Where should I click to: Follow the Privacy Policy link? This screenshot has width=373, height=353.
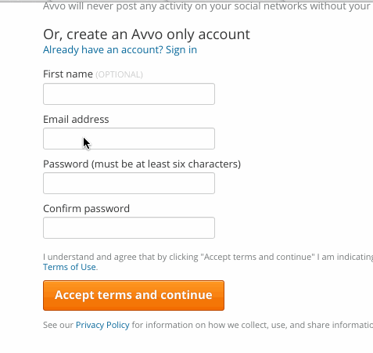point(102,325)
